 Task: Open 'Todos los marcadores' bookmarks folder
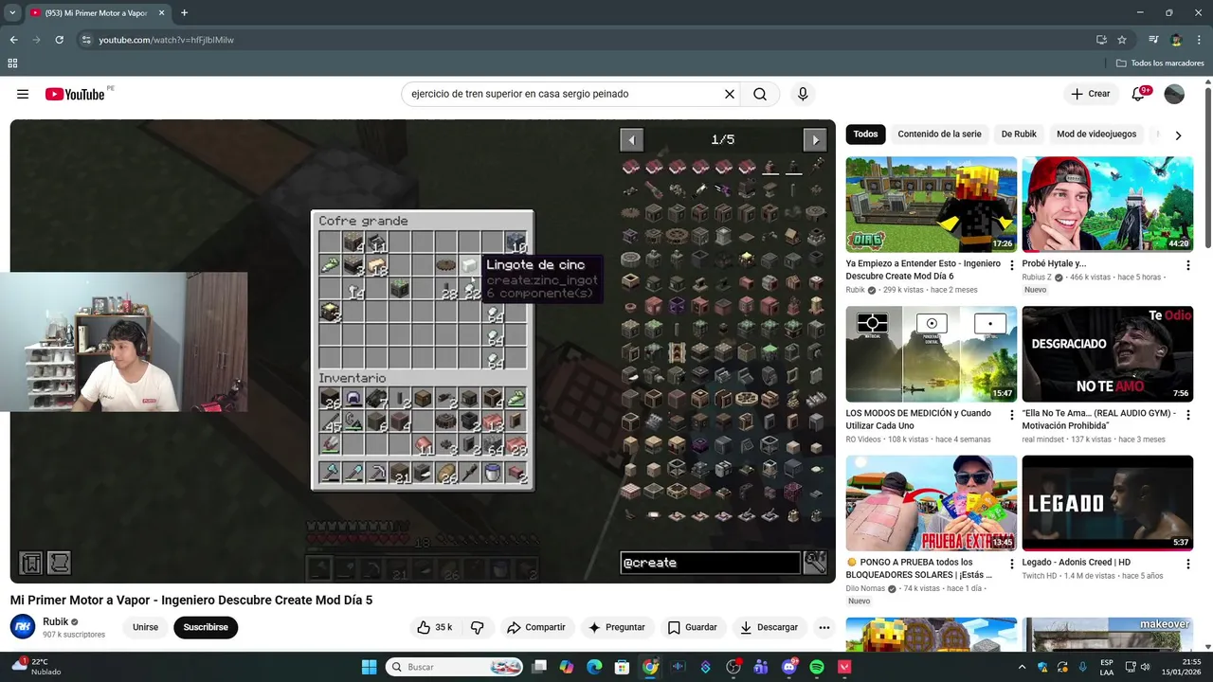point(1160,63)
